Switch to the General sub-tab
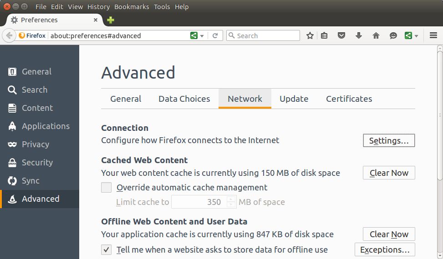The height and width of the screenshot is (259, 443). point(126,99)
